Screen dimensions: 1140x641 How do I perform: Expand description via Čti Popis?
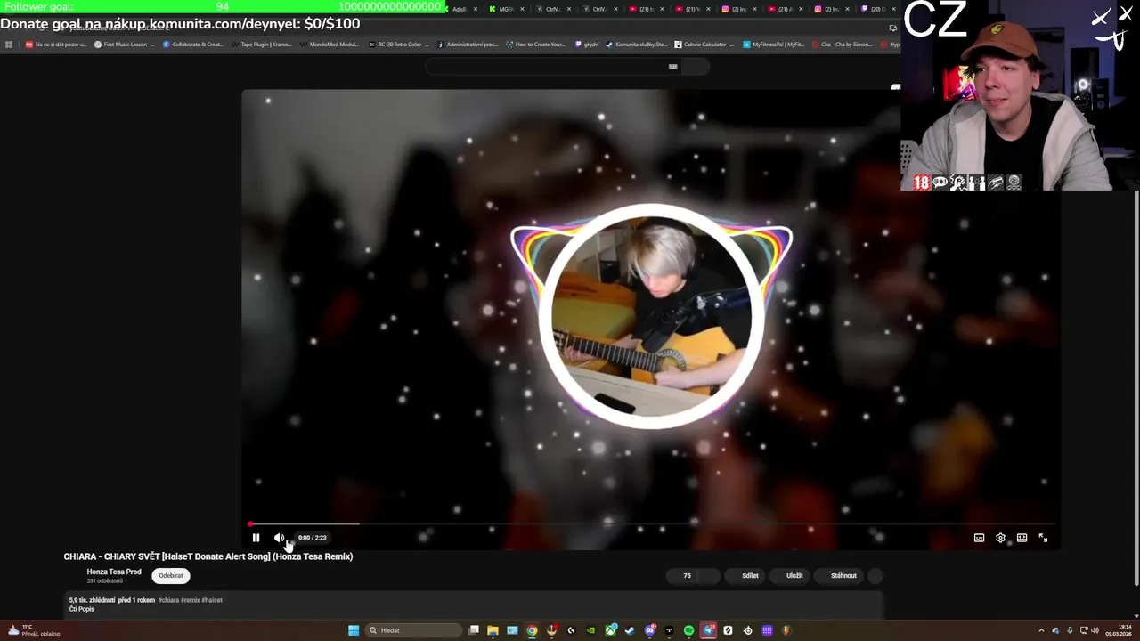[81, 609]
